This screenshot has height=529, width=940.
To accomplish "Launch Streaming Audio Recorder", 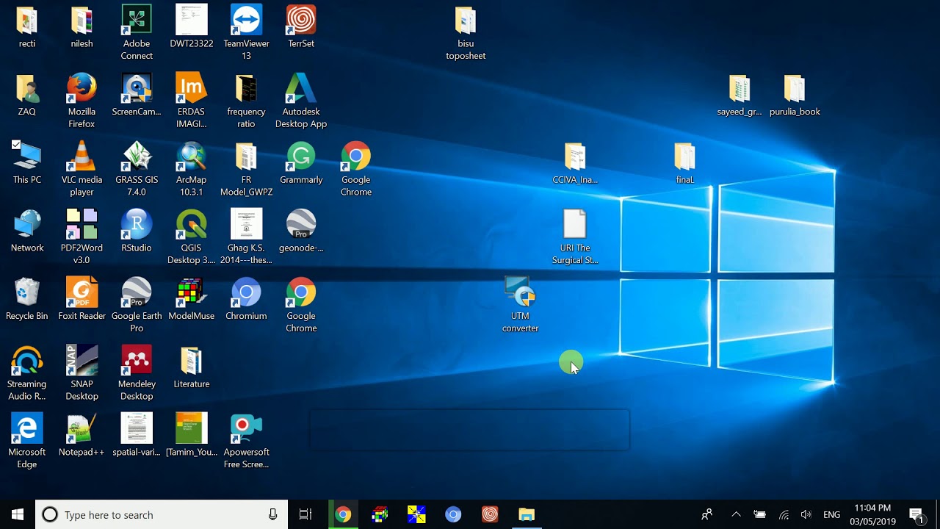I will pos(27,373).
